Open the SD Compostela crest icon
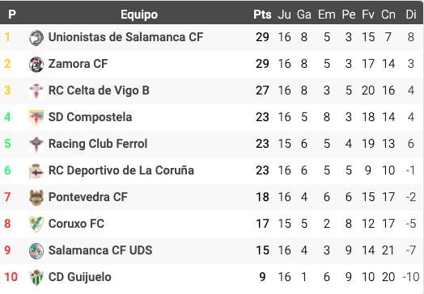Viewport: 424px width, 294px height. (36, 117)
